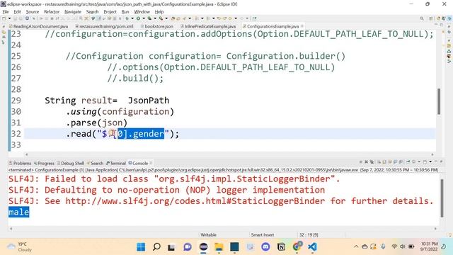Run the program with green Run icon
This screenshot has height=255, width=453.
(x=138, y=18)
